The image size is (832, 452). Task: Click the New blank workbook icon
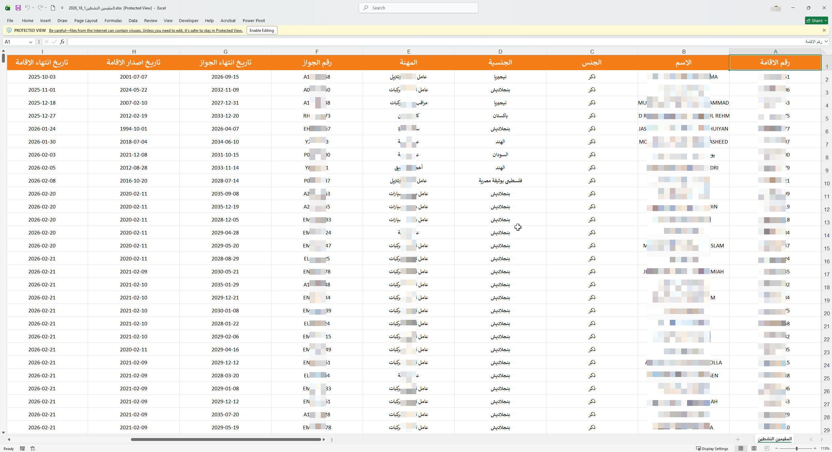point(53,8)
